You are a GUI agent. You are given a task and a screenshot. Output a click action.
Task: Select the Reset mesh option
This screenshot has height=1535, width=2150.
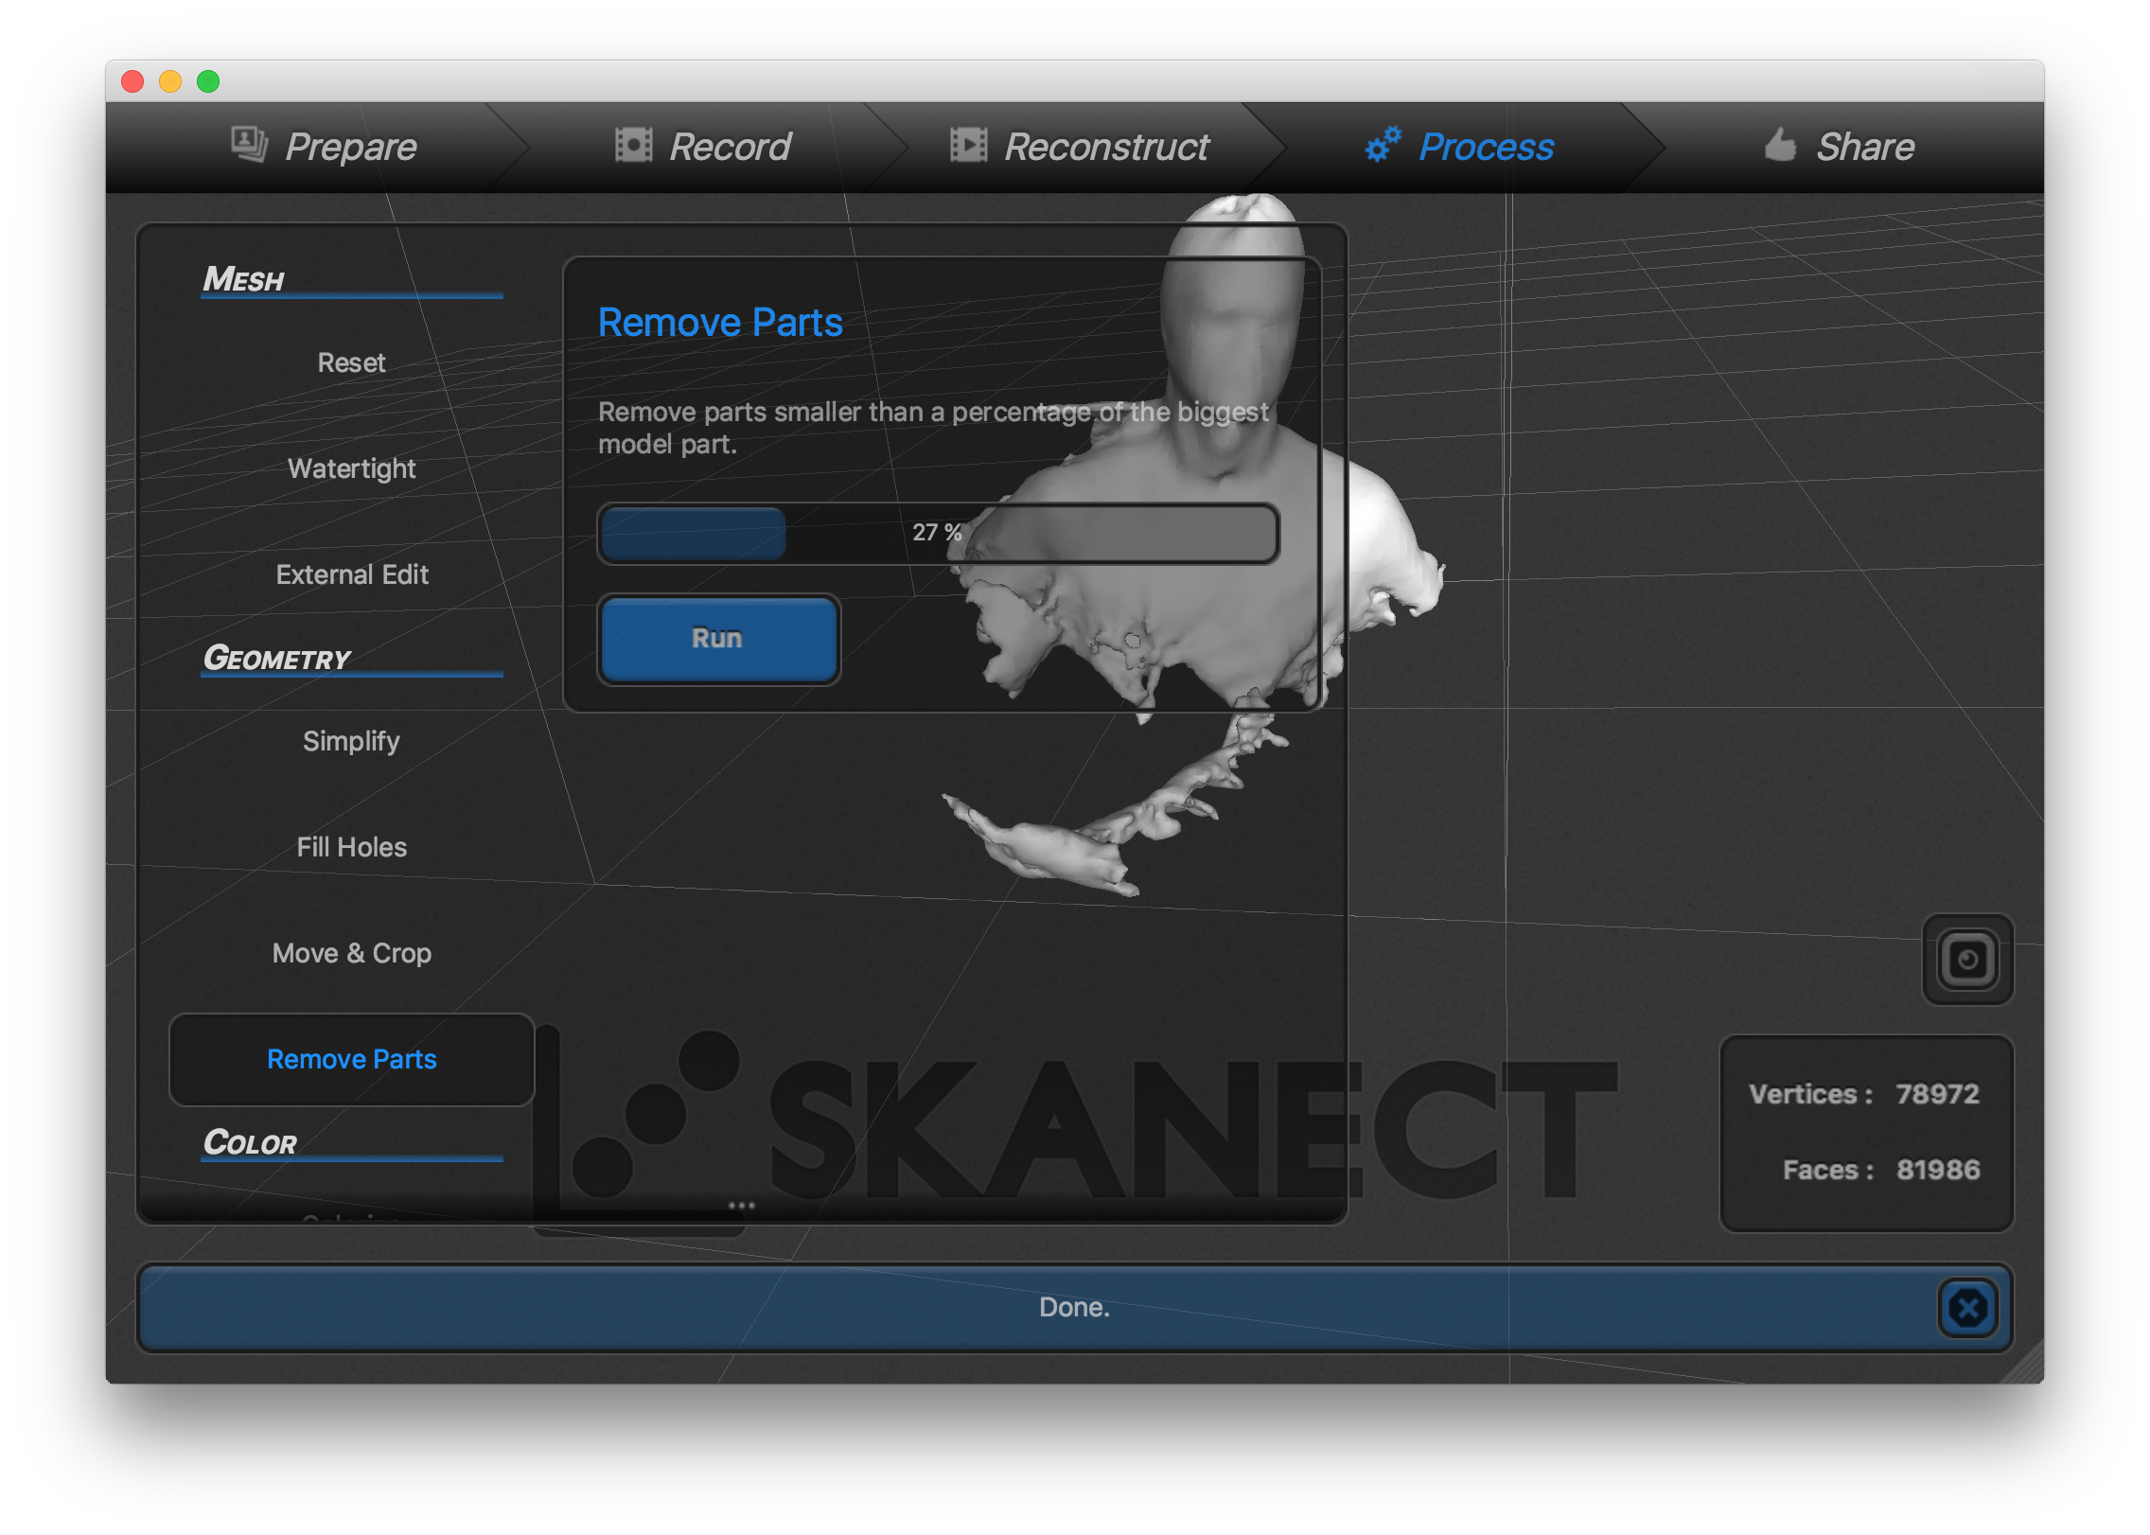(x=351, y=362)
